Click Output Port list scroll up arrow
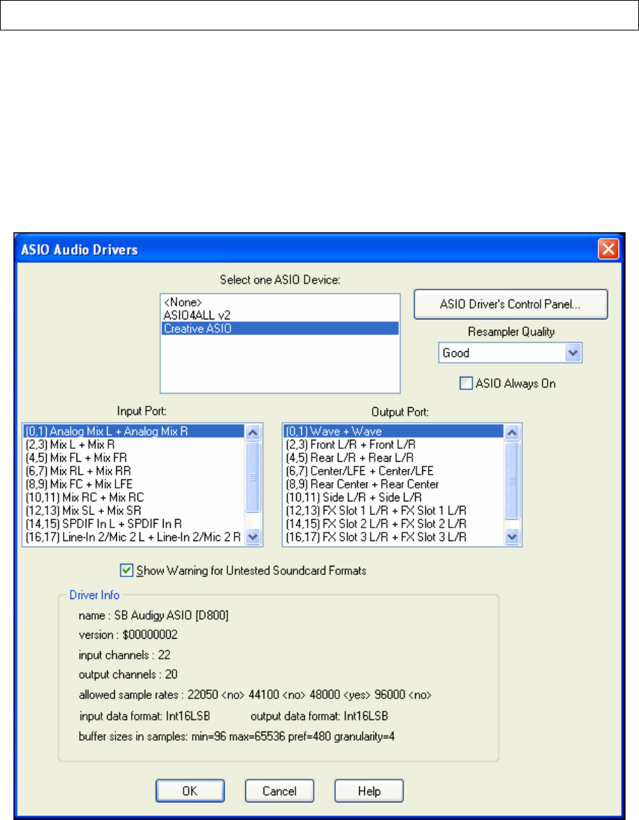The width and height of the screenshot is (639, 820). coord(511,433)
